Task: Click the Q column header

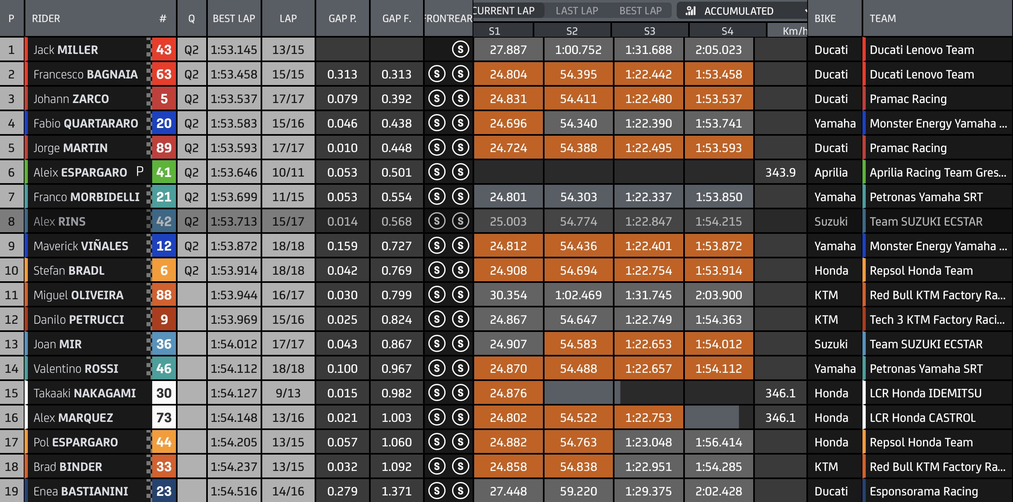Action: pyautogui.click(x=191, y=18)
